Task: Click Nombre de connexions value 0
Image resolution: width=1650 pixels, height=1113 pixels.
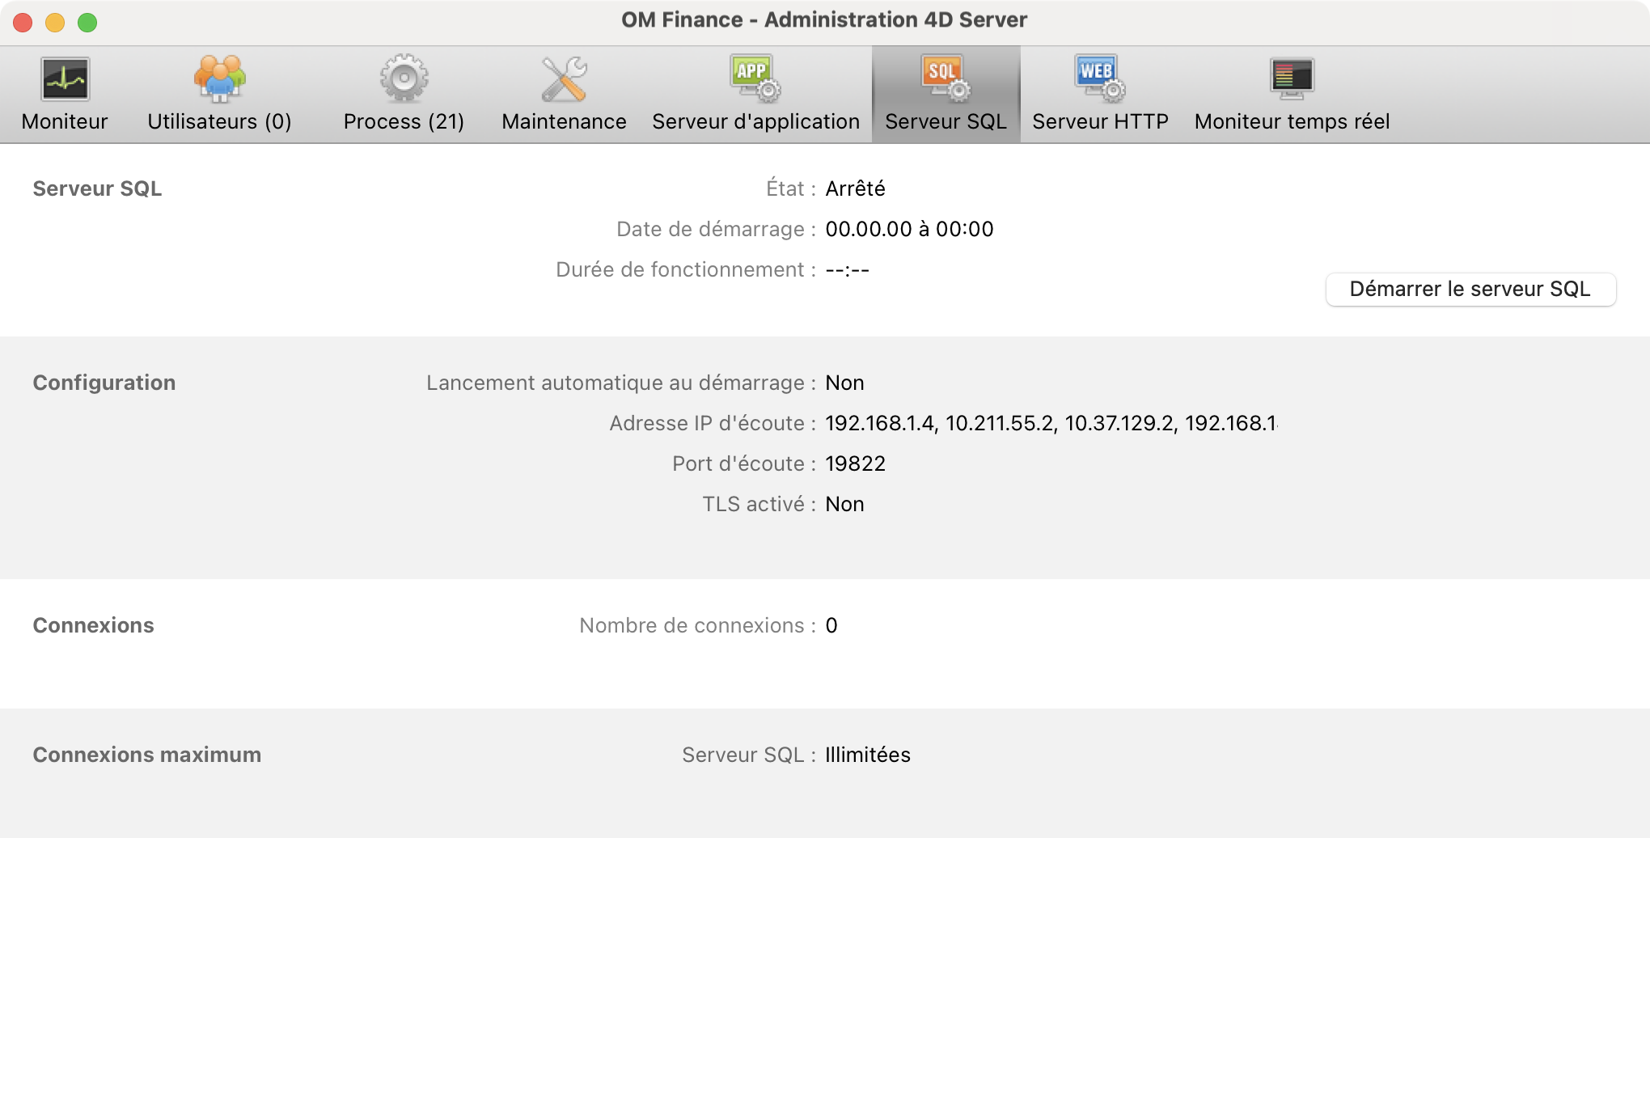Action: pos(831,625)
